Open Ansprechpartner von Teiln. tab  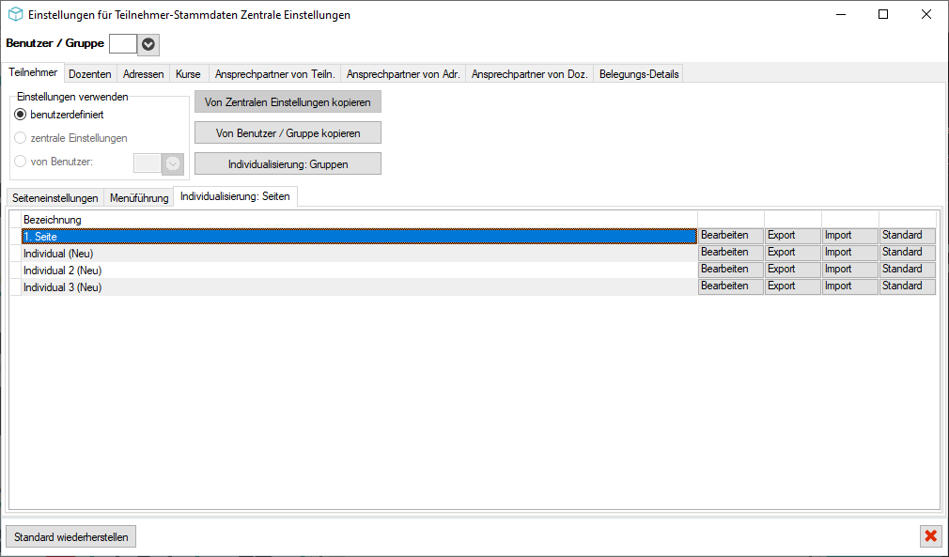(x=274, y=74)
